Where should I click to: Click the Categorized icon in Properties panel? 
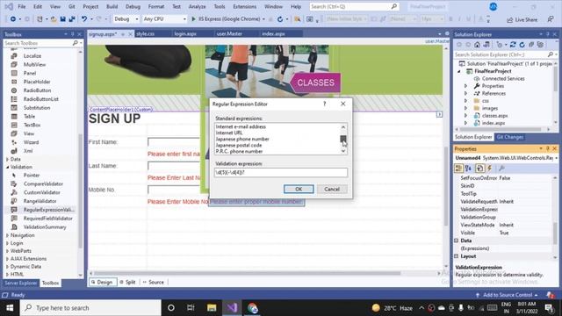pyautogui.click(x=458, y=169)
